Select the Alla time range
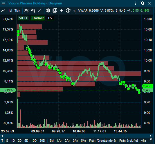Screen dimensions: 155x144 coord(143,141)
